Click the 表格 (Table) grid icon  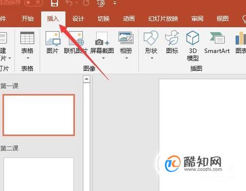click(x=27, y=38)
